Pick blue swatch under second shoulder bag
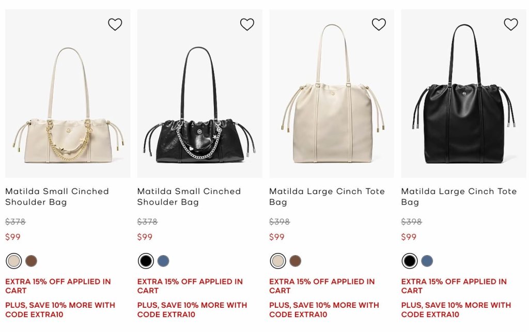529x332 pixels. click(163, 261)
